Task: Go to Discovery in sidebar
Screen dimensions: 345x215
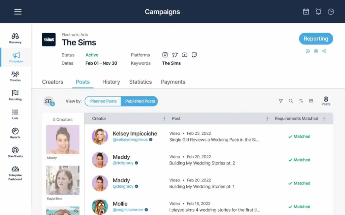Action: [x=15, y=38]
